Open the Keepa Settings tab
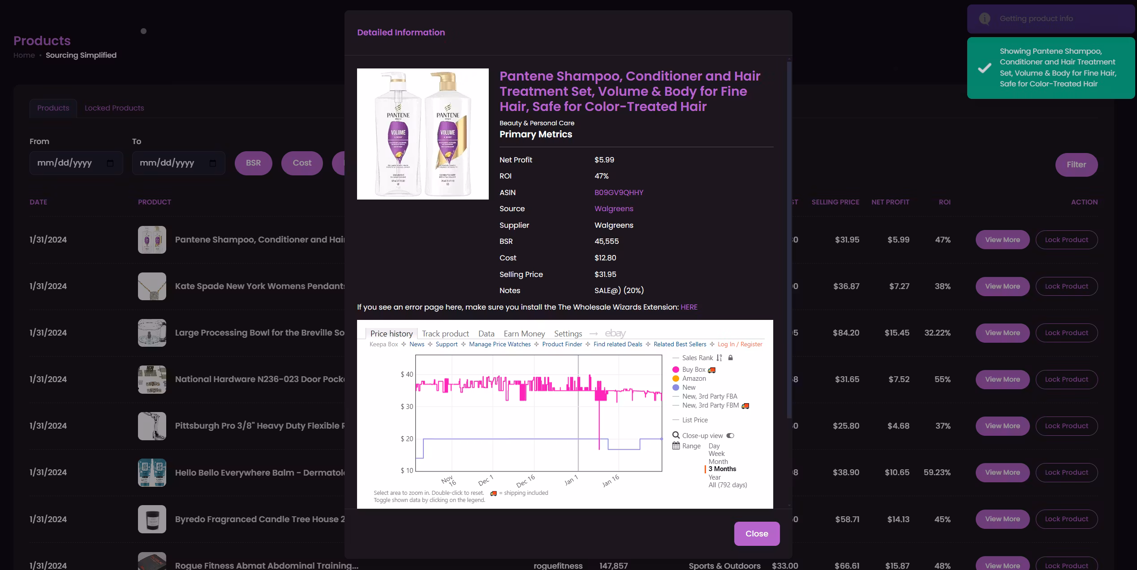This screenshot has height=570, width=1137. pyautogui.click(x=568, y=334)
